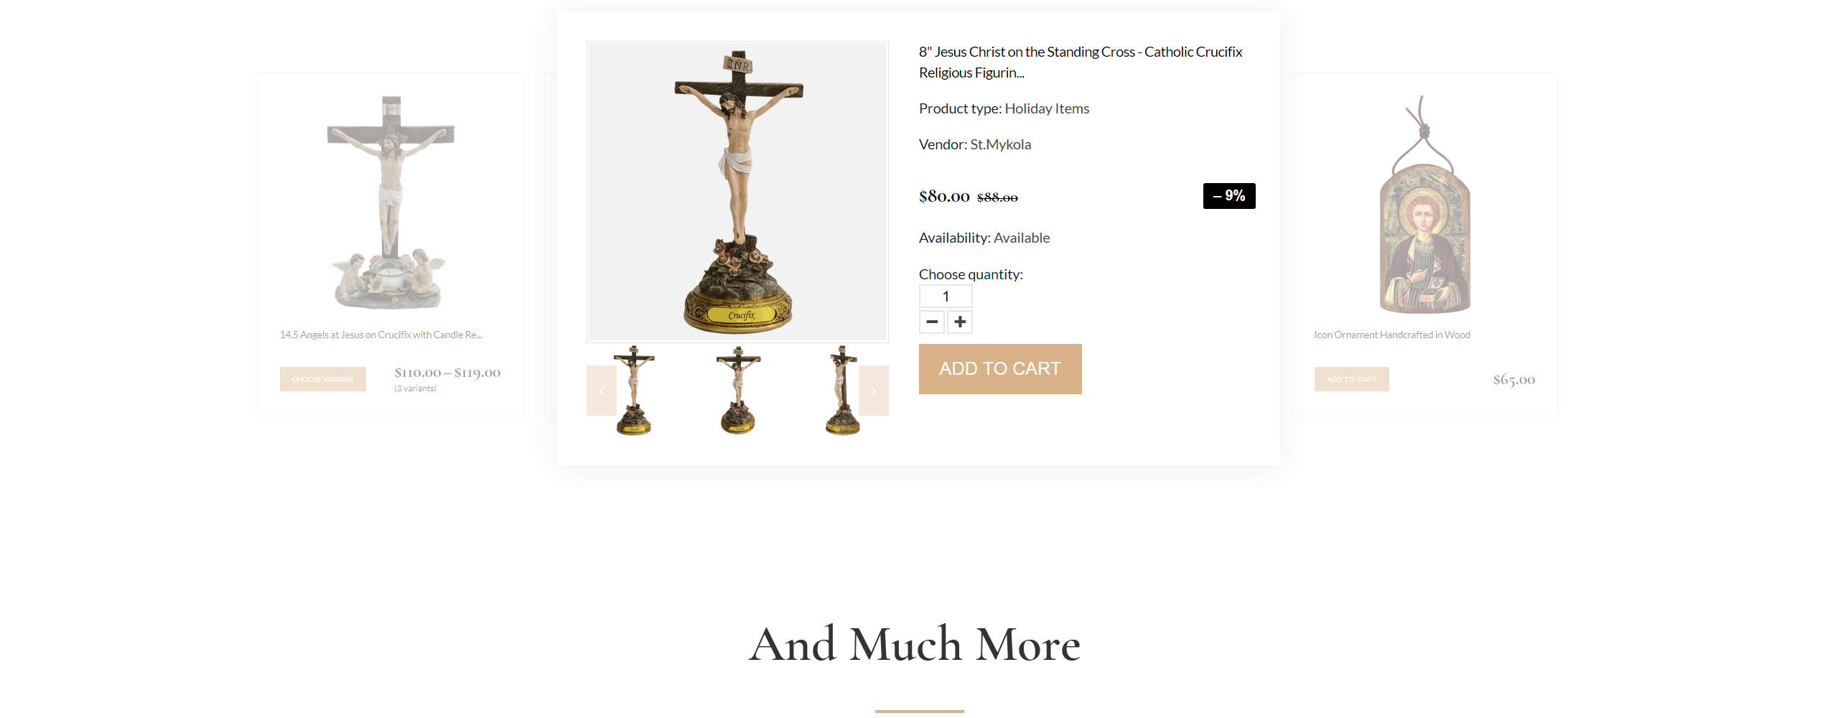Show next thumbnails with right arrow
This screenshot has width=1838, height=718.
[x=874, y=391]
